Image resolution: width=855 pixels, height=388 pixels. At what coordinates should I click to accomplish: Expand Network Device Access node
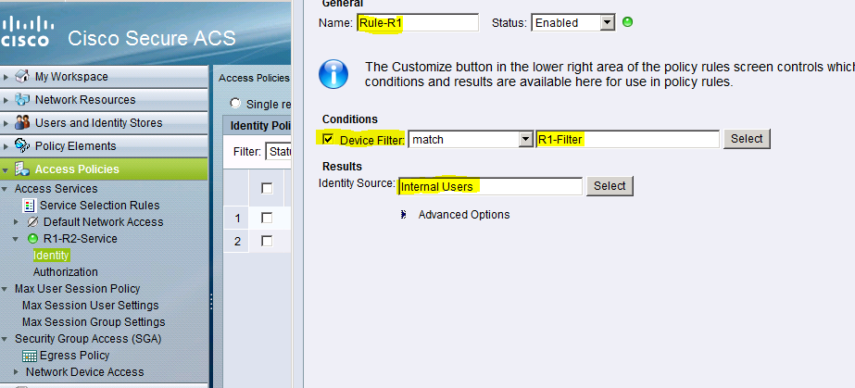pos(17,372)
